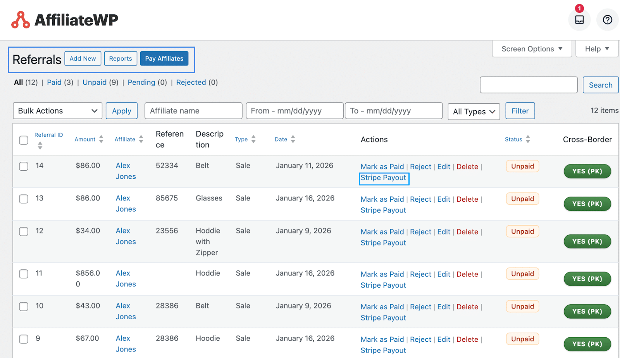Image resolution: width=620 pixels, height=358 pixels.
Task: Sort by Status column arrows
Action: pyautogui.click(x=528, y=139)
